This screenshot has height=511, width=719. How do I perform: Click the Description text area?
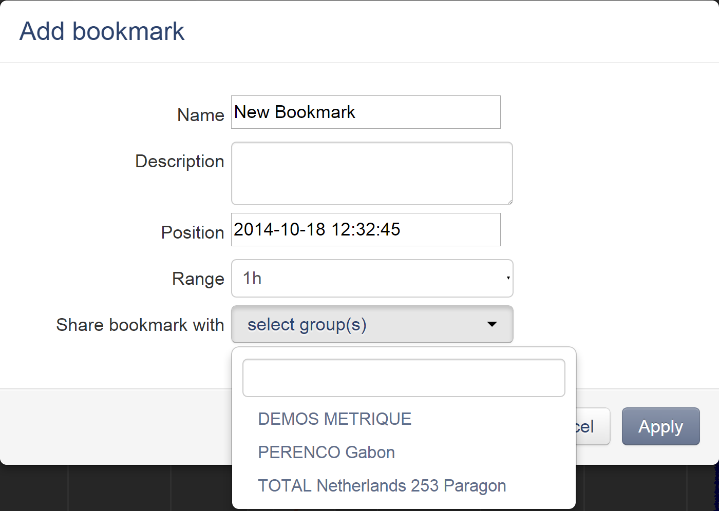coord(372,173)
